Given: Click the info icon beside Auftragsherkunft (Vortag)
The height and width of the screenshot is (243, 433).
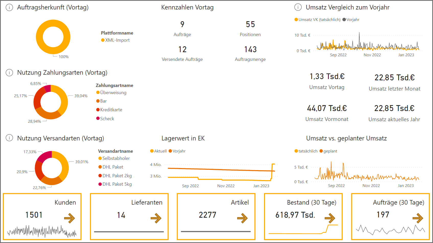Looking at the screenshot, I should pos(9,7).
